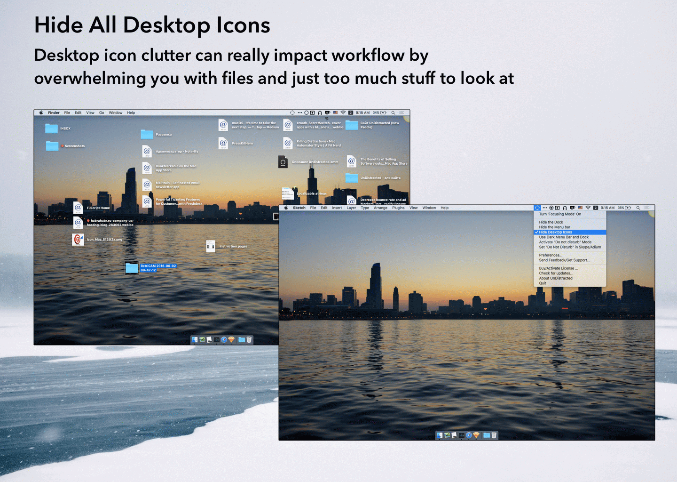Open Preferences... from UnDistracted menu
Image resolution: width=677 pixels, height=482 pixels.
point(570,255)
